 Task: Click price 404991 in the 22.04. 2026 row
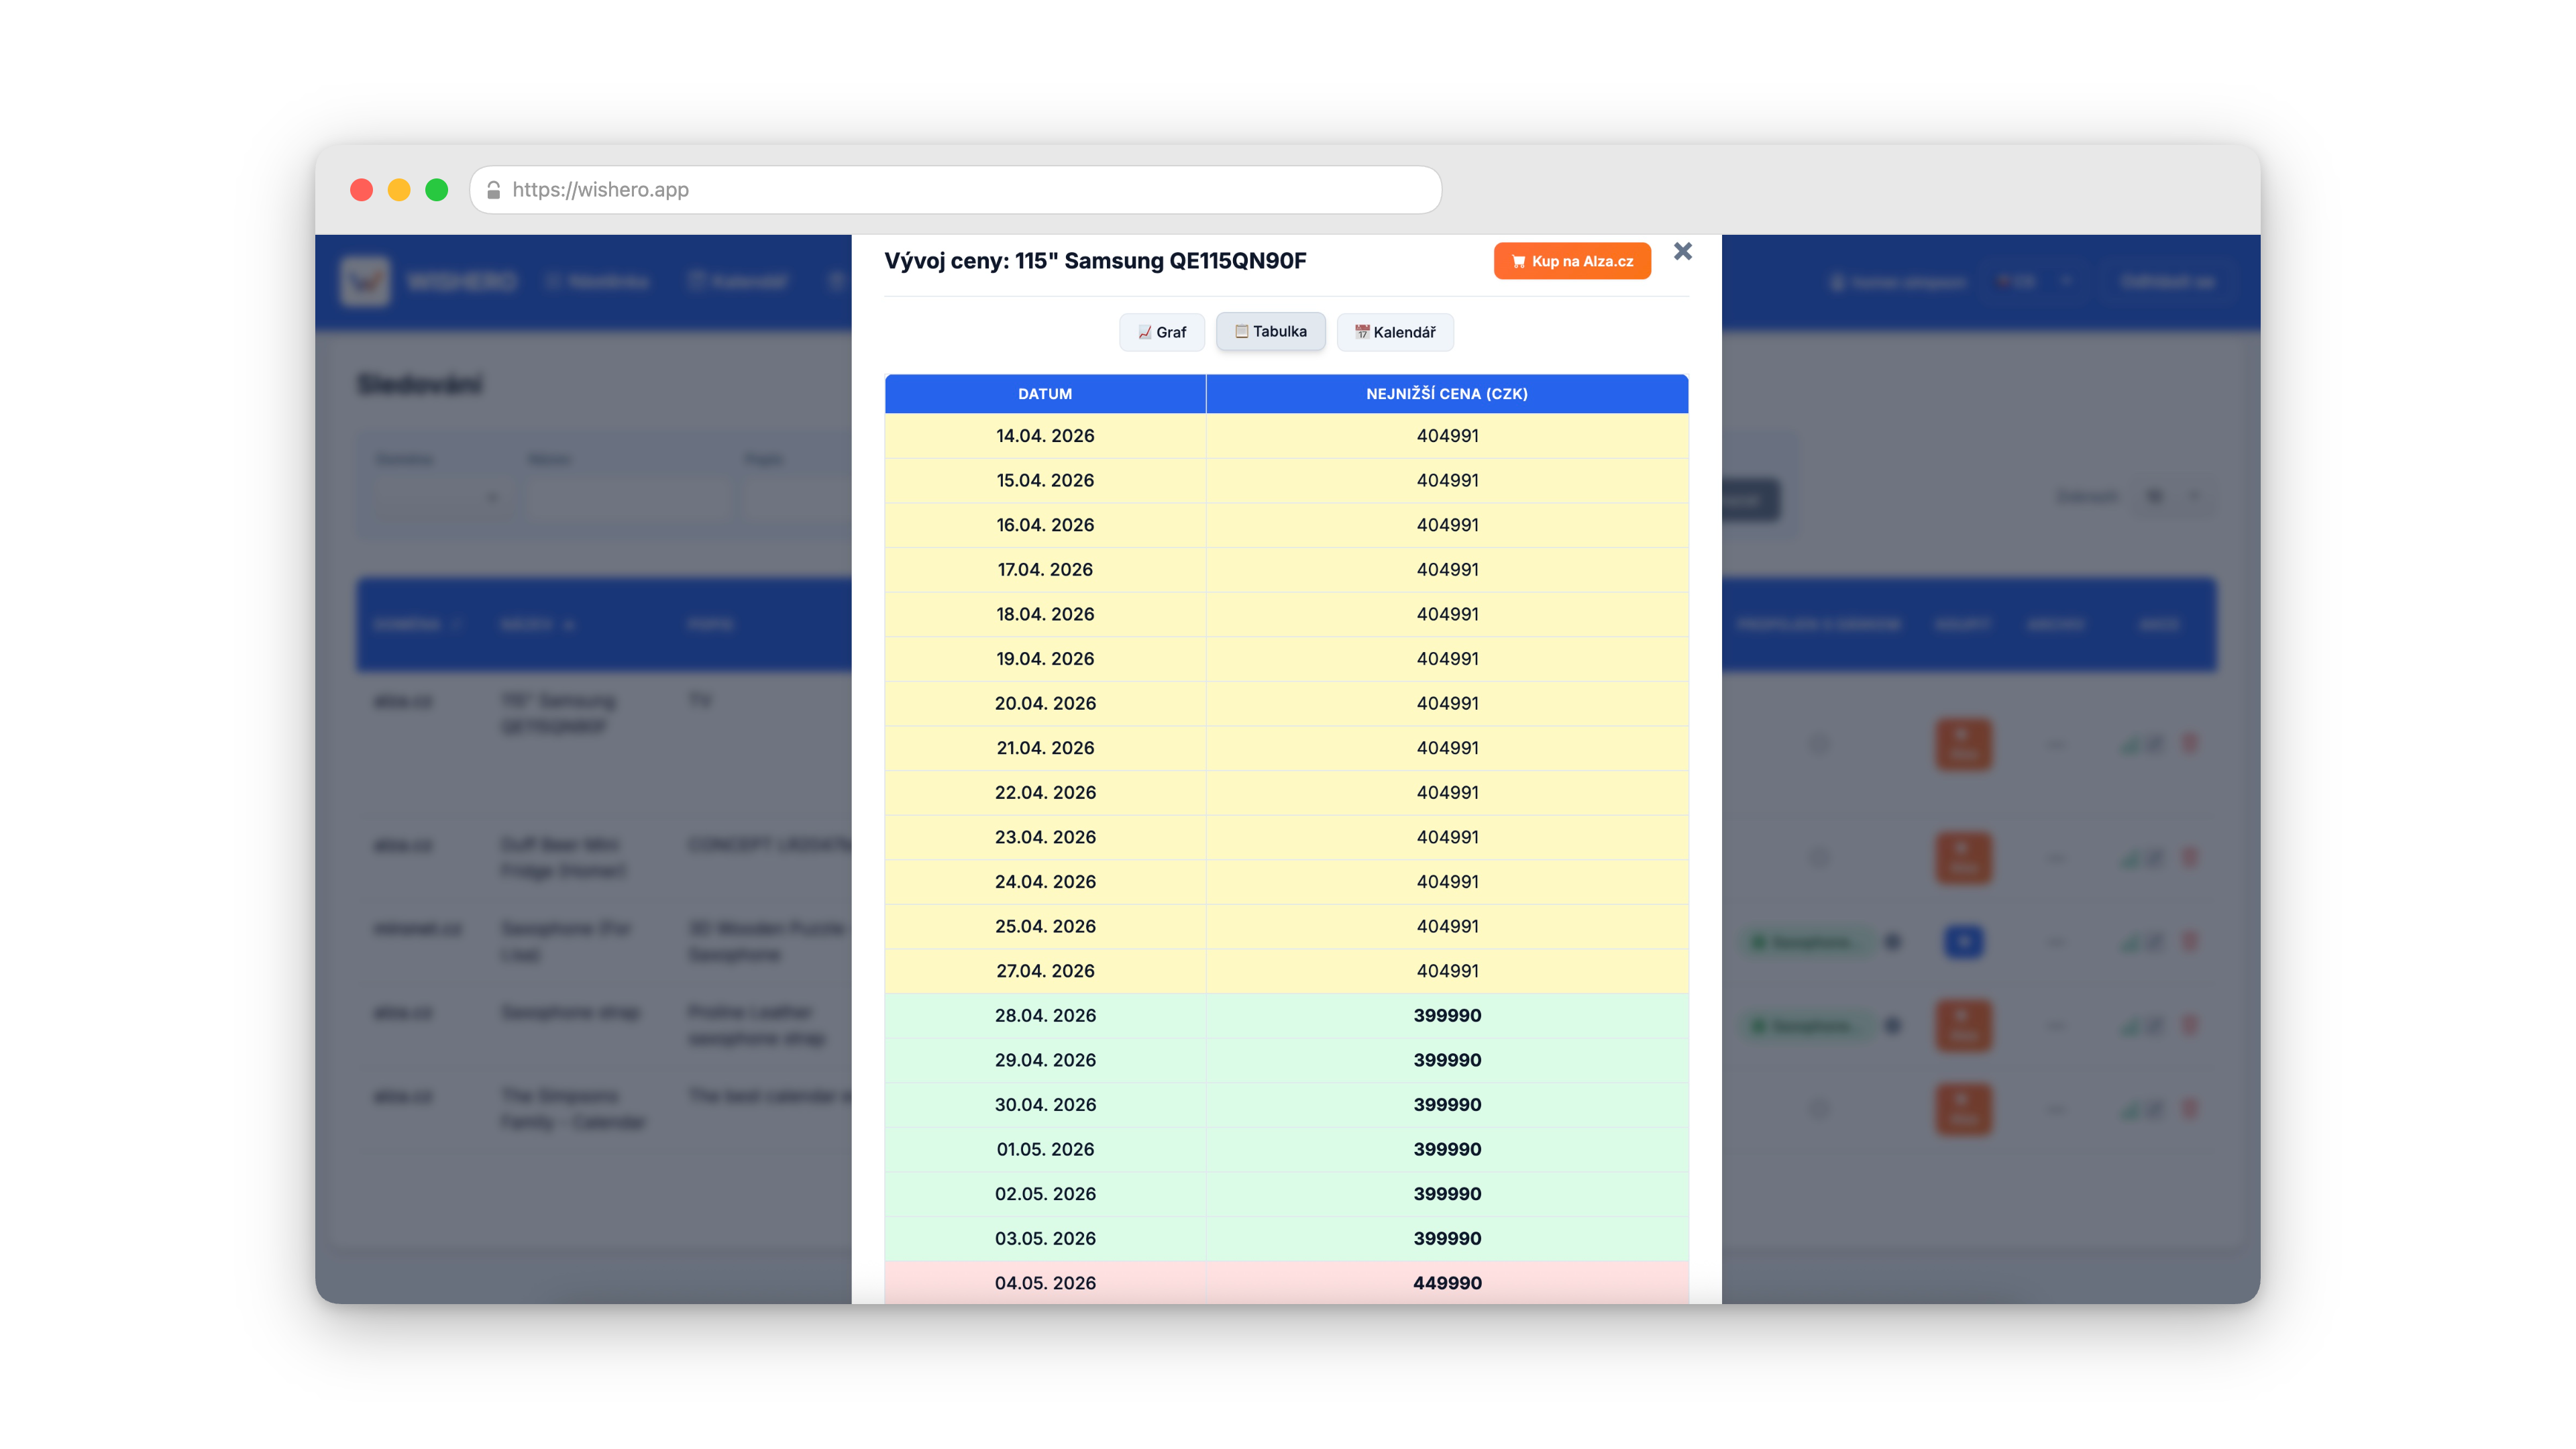(1447, 793)
